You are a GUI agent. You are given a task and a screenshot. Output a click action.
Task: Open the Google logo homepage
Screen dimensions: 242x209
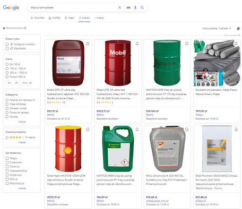coord(11,8)
